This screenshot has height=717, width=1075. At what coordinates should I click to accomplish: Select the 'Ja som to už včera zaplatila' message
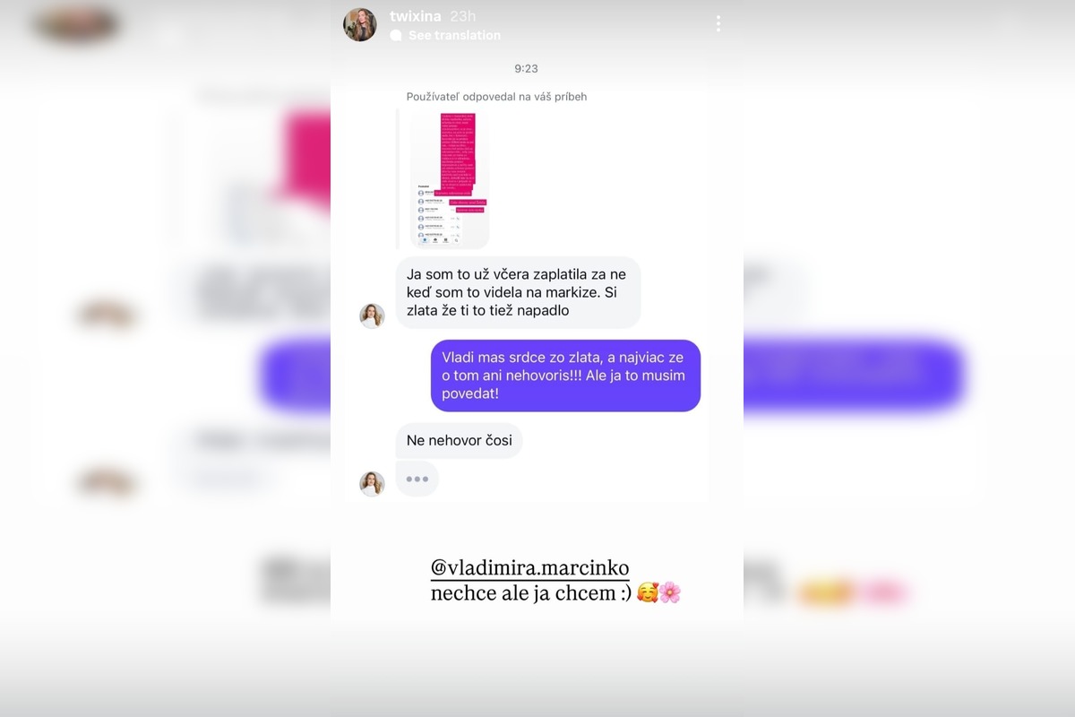518,292
